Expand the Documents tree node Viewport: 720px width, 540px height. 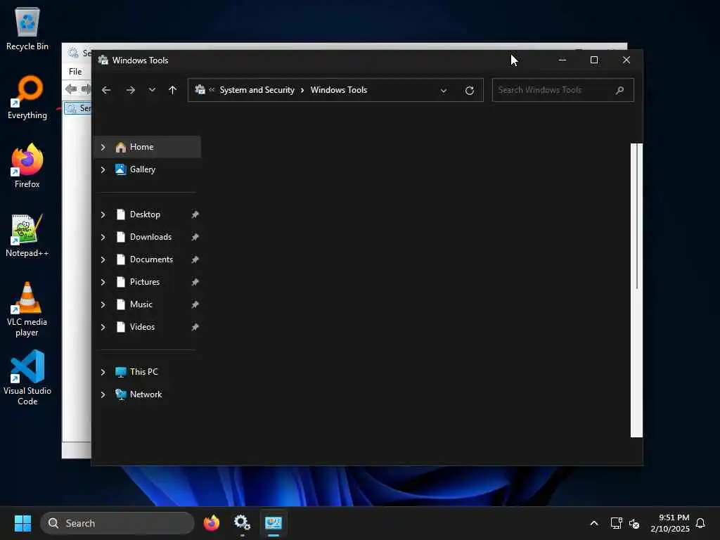point(103,259)
